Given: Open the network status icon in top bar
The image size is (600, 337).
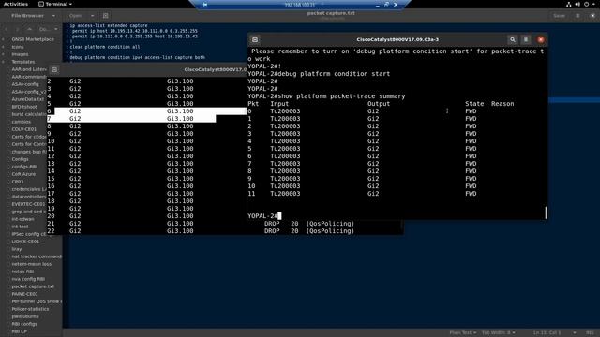Looking at the screenshot, I should (x=569, y=4).
